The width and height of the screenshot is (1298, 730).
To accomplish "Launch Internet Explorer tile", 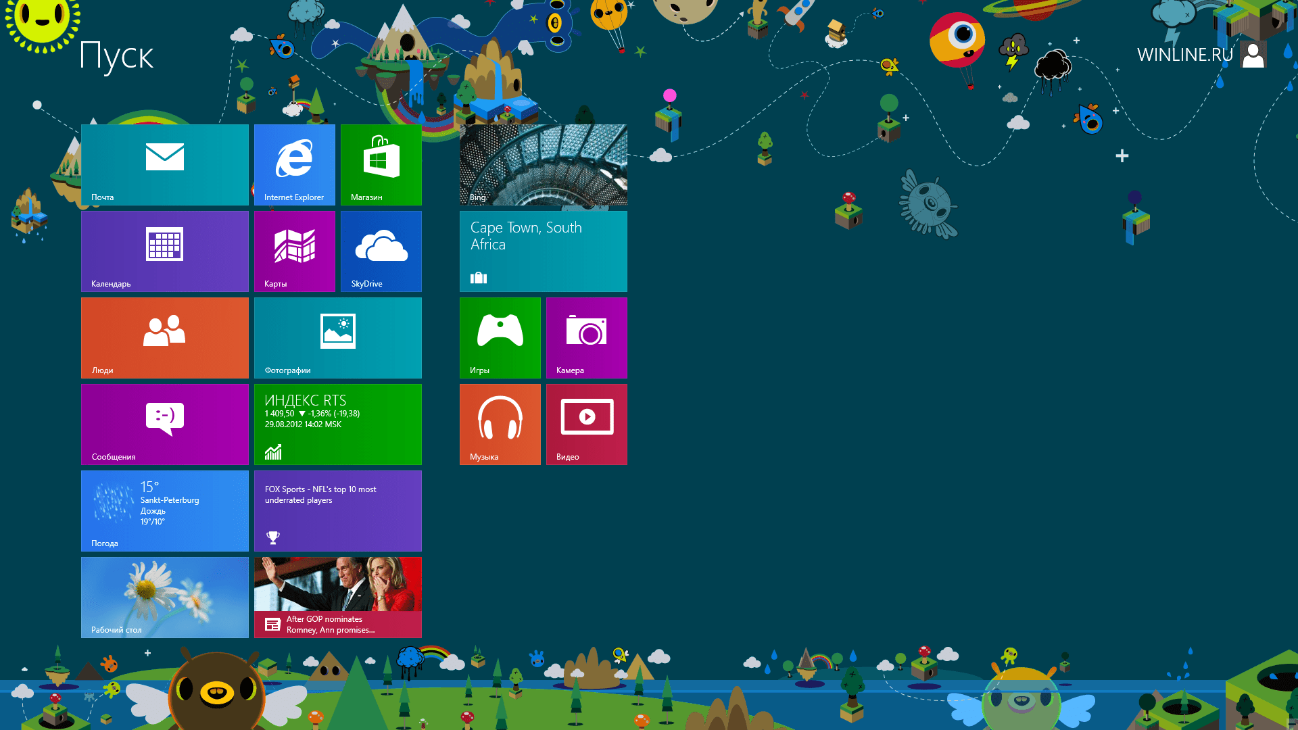I will pos(295,165).
